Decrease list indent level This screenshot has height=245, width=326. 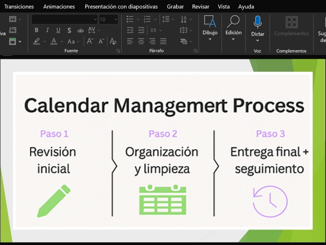pyautogui.click(x=130, y=30)
